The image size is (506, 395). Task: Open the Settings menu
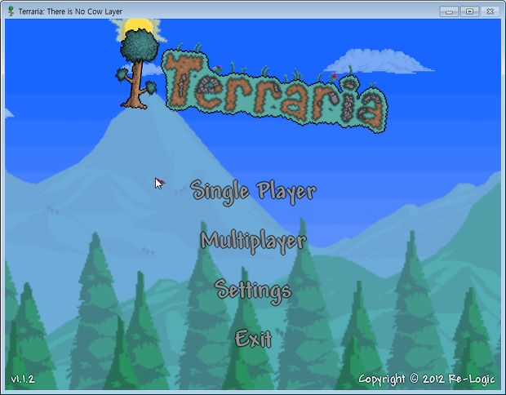[x=253, y=291]
